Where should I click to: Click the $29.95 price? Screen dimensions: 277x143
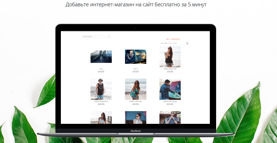[170, 104]
